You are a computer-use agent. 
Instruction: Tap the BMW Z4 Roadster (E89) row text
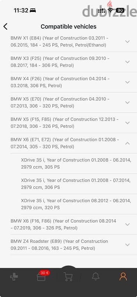[59, 245]
